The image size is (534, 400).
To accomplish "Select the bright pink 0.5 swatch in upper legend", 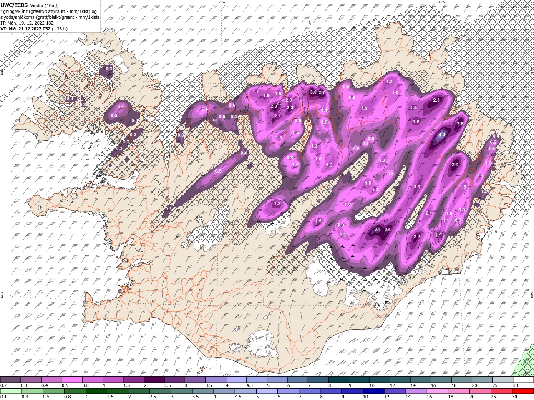I will [72, 380].
